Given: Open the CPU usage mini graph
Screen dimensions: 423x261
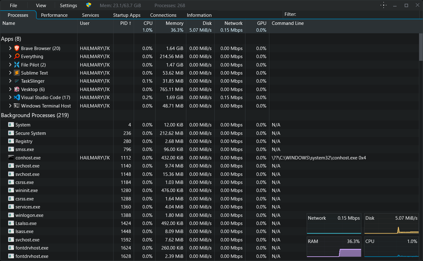Looking at the screenshot, I should click(392, 247).
